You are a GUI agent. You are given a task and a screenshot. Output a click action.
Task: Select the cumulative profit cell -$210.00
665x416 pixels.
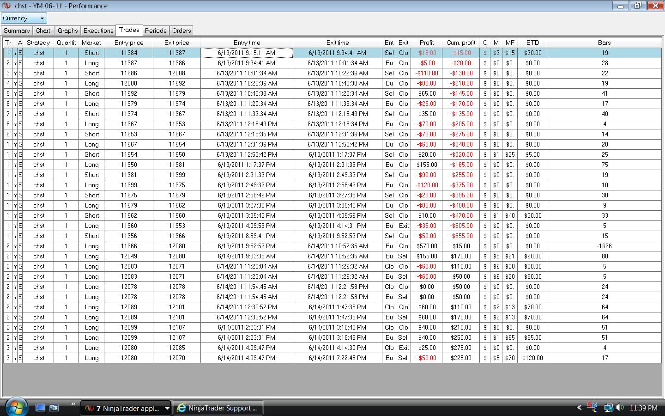[461, 83]
